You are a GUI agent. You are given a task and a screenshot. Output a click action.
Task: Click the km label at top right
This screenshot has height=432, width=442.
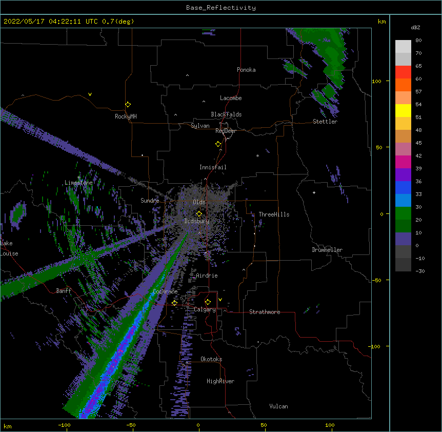pos(381,22)
